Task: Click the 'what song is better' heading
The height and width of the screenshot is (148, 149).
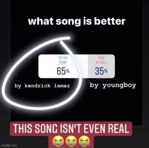Action: click(x=77, y=21)
